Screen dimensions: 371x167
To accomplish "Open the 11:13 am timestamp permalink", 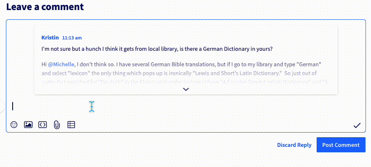I will click(x=72, y=38).
